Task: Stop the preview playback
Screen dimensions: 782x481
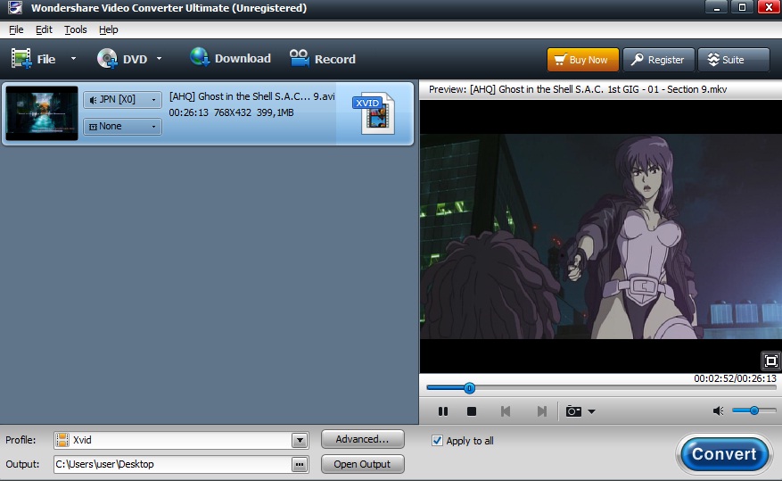Action: [472, 411]
